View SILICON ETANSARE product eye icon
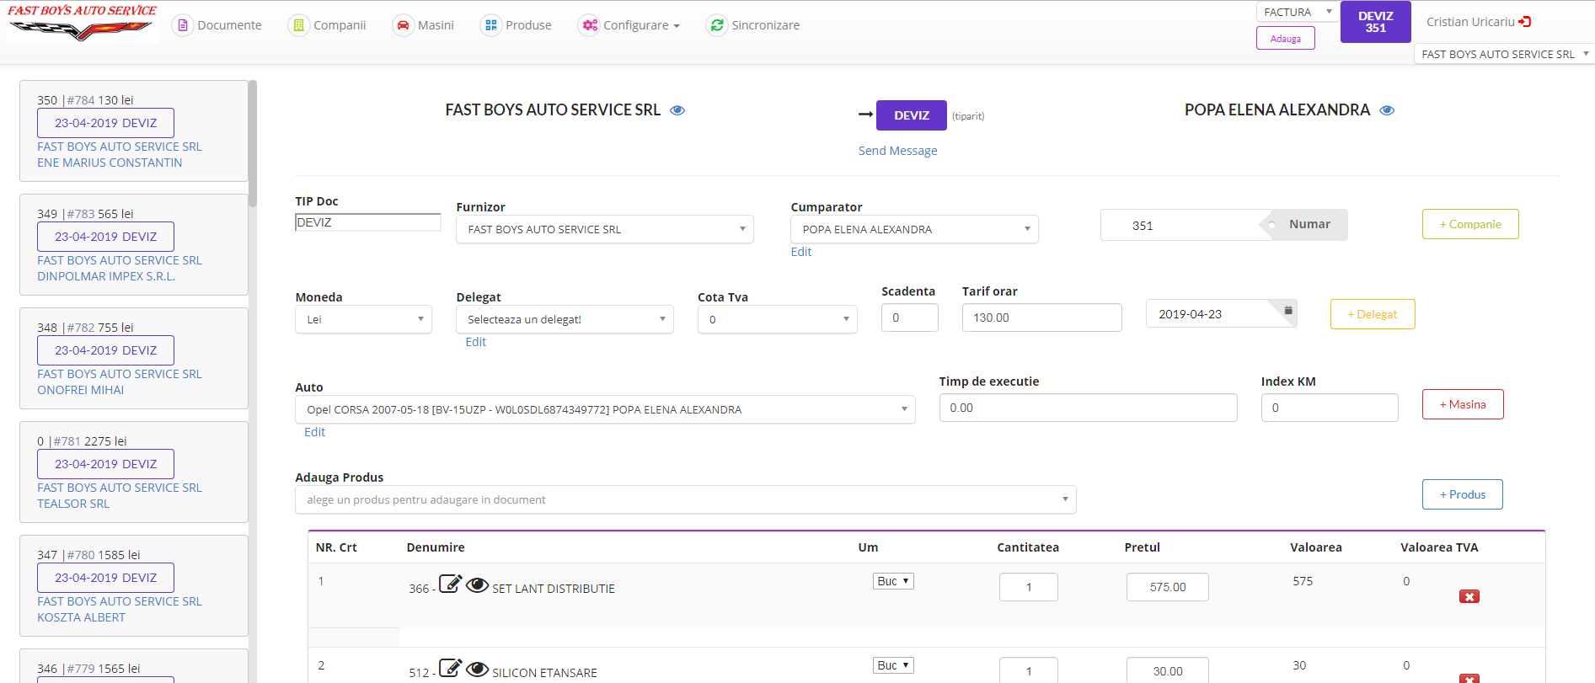 pos(478,670)
